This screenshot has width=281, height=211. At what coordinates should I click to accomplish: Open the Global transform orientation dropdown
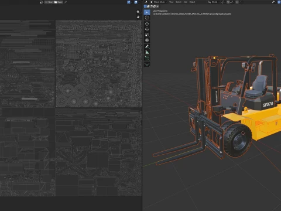(x=214, y=2)
